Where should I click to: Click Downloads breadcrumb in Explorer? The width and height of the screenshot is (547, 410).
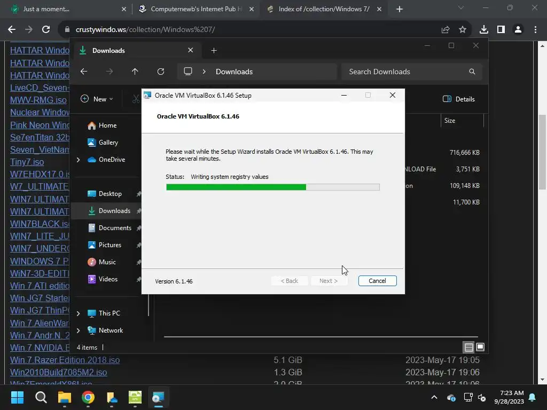[x=234, y=72]
